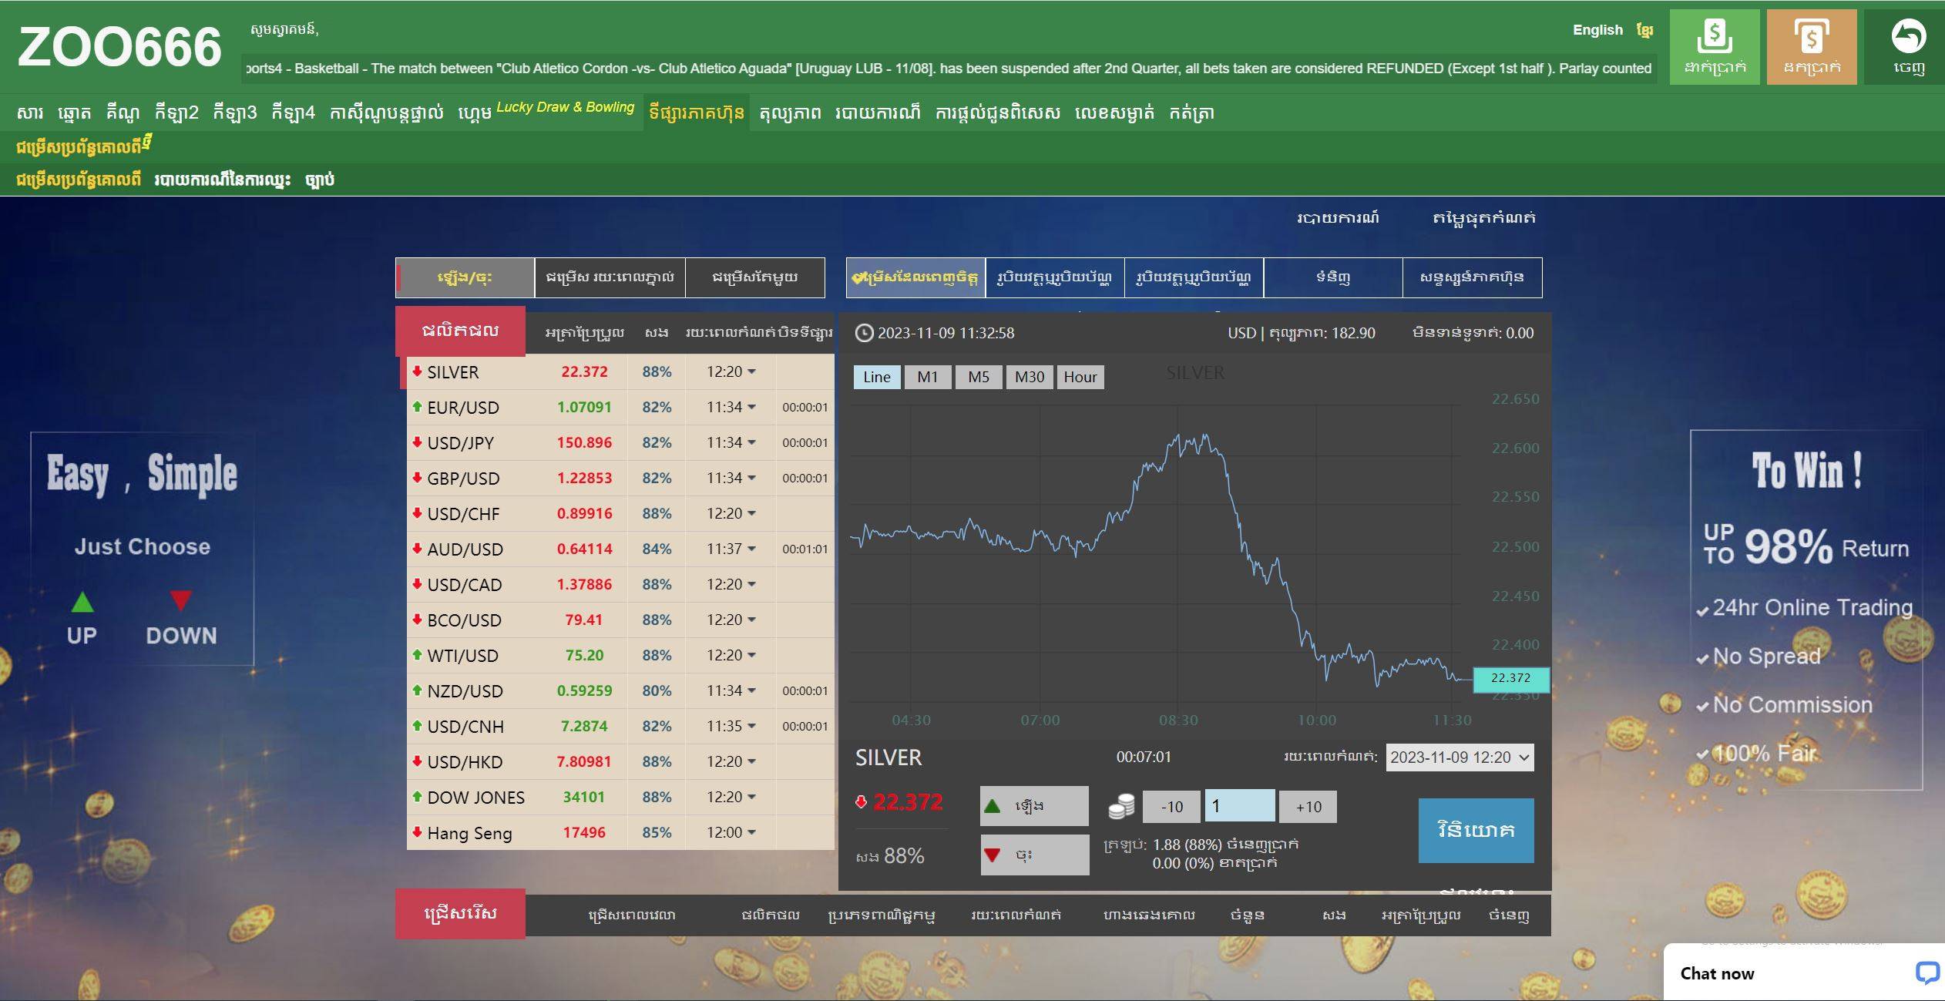
Task: Select the USD/CAD product row
Action: click(x=620, y=584)
